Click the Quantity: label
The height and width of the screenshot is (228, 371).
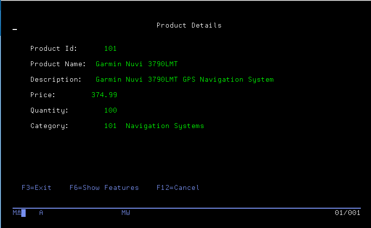tap(49, 111)
